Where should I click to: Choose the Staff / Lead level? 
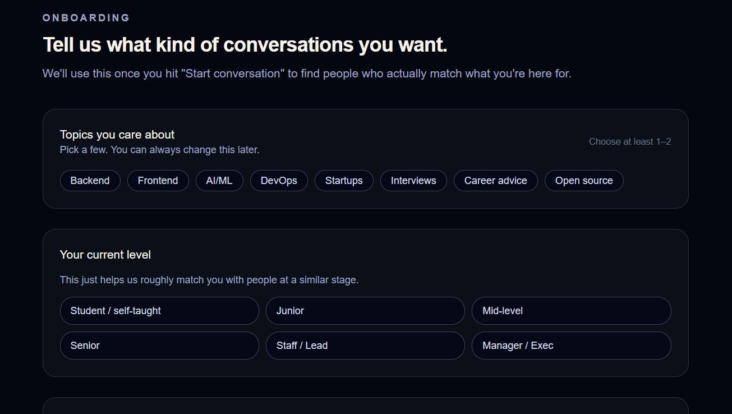365,346
